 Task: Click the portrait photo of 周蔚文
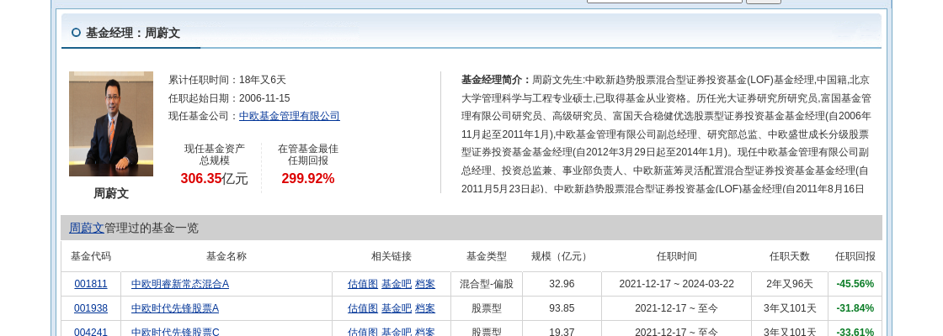[111, 124]
